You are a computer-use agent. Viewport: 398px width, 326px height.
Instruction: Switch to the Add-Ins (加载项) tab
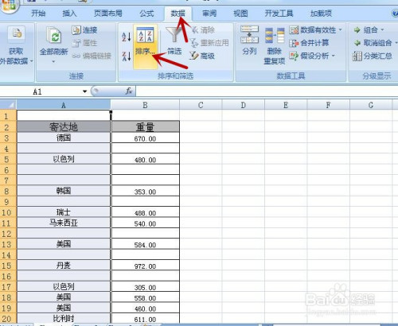(321, 14)
